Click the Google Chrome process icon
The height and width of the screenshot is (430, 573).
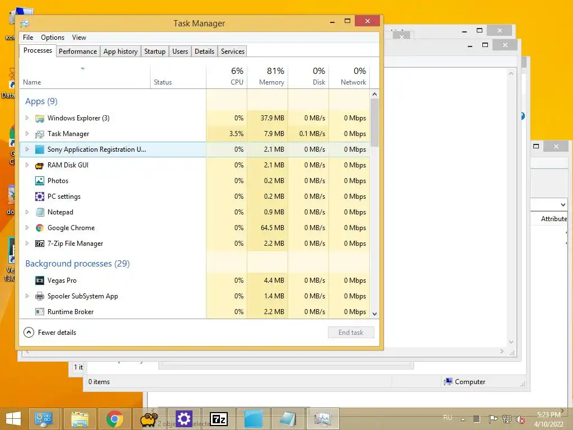[40, 228]
